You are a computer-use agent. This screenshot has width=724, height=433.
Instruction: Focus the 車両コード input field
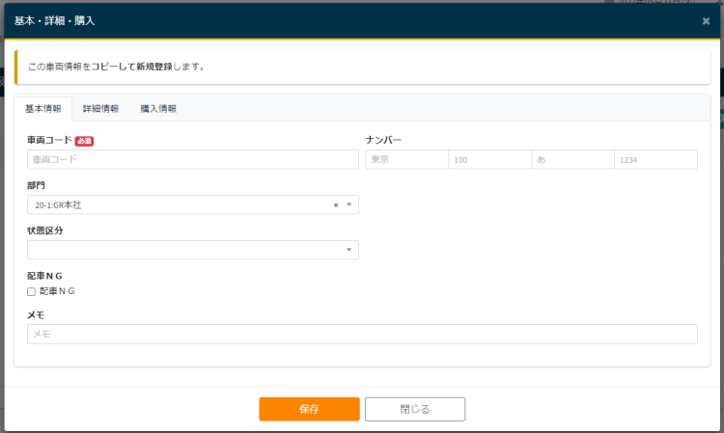point(193,159)
